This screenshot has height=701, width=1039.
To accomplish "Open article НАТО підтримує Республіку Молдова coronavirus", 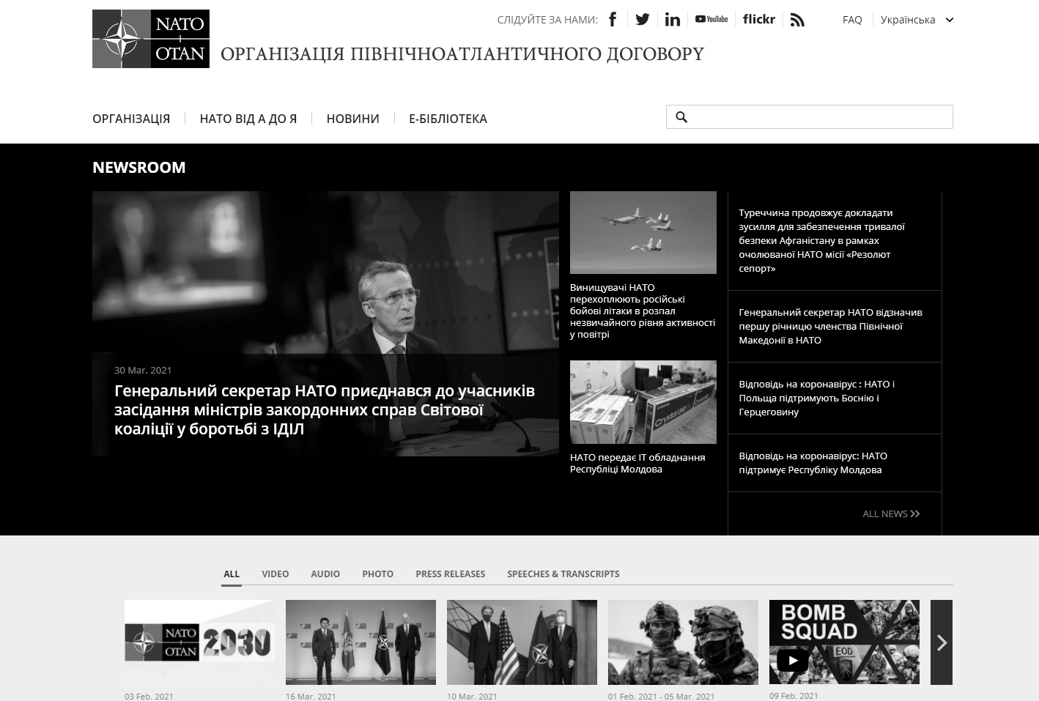I will pyautogui.click(x=813, y=463).
